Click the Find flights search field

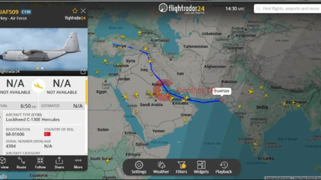[287, 8]
